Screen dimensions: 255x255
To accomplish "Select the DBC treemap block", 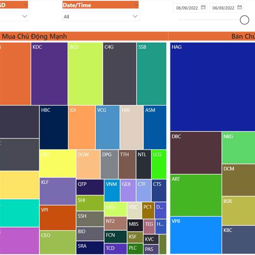I will (196, 153).
